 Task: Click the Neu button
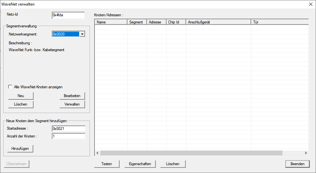tap(21, 95)
